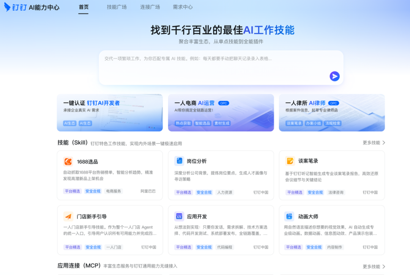Click the 钉钉 logo at top left

(x=15, y=7)
